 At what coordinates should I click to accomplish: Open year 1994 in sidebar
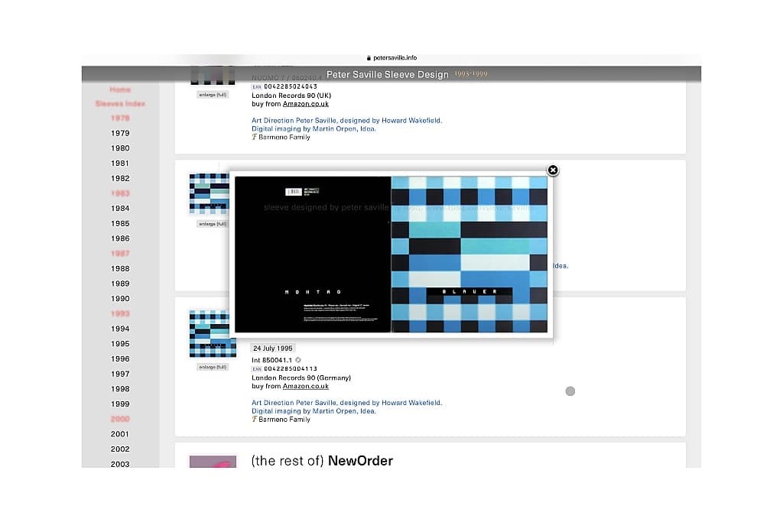point(120,329)
